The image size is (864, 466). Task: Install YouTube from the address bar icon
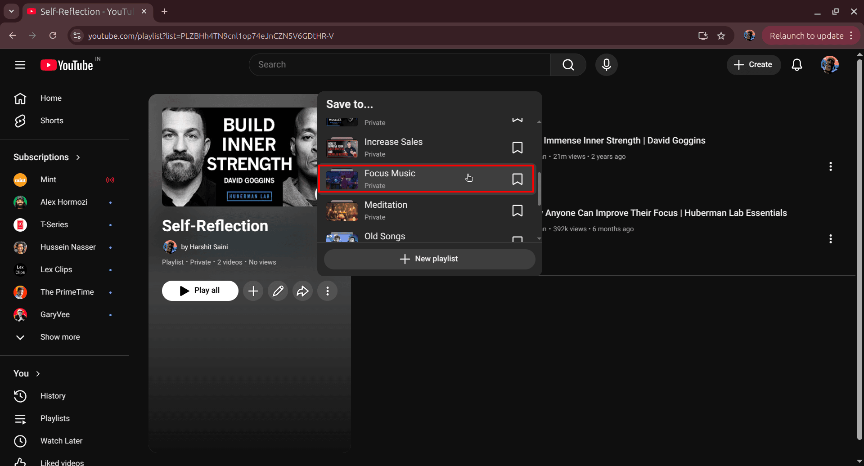coord(702,36)
